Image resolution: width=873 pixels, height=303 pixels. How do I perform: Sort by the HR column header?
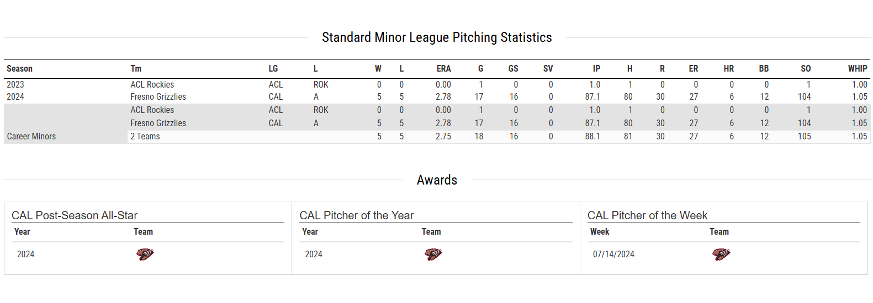[x=728, y=69]
